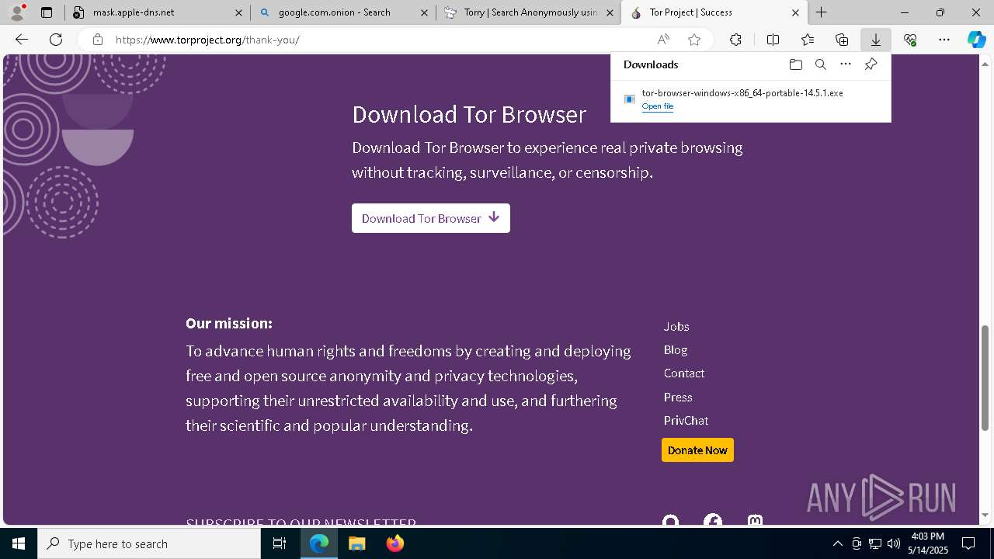This screenshot has width=994, height=559.
Task: Toggle the split screen view
Action: click(x=773, y=40)
